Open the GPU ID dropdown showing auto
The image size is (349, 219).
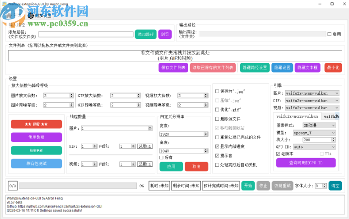[x=314, y=147]
